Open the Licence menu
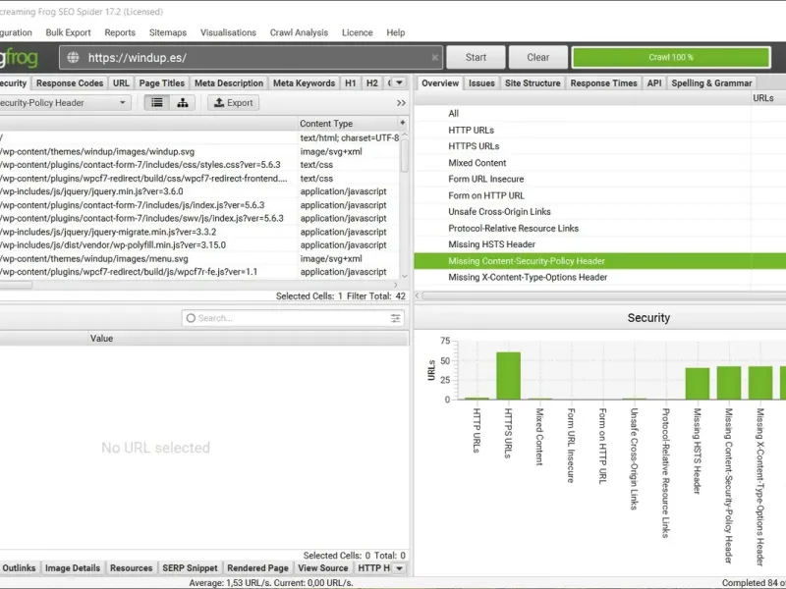786x589 pixels. click(358, 32)
